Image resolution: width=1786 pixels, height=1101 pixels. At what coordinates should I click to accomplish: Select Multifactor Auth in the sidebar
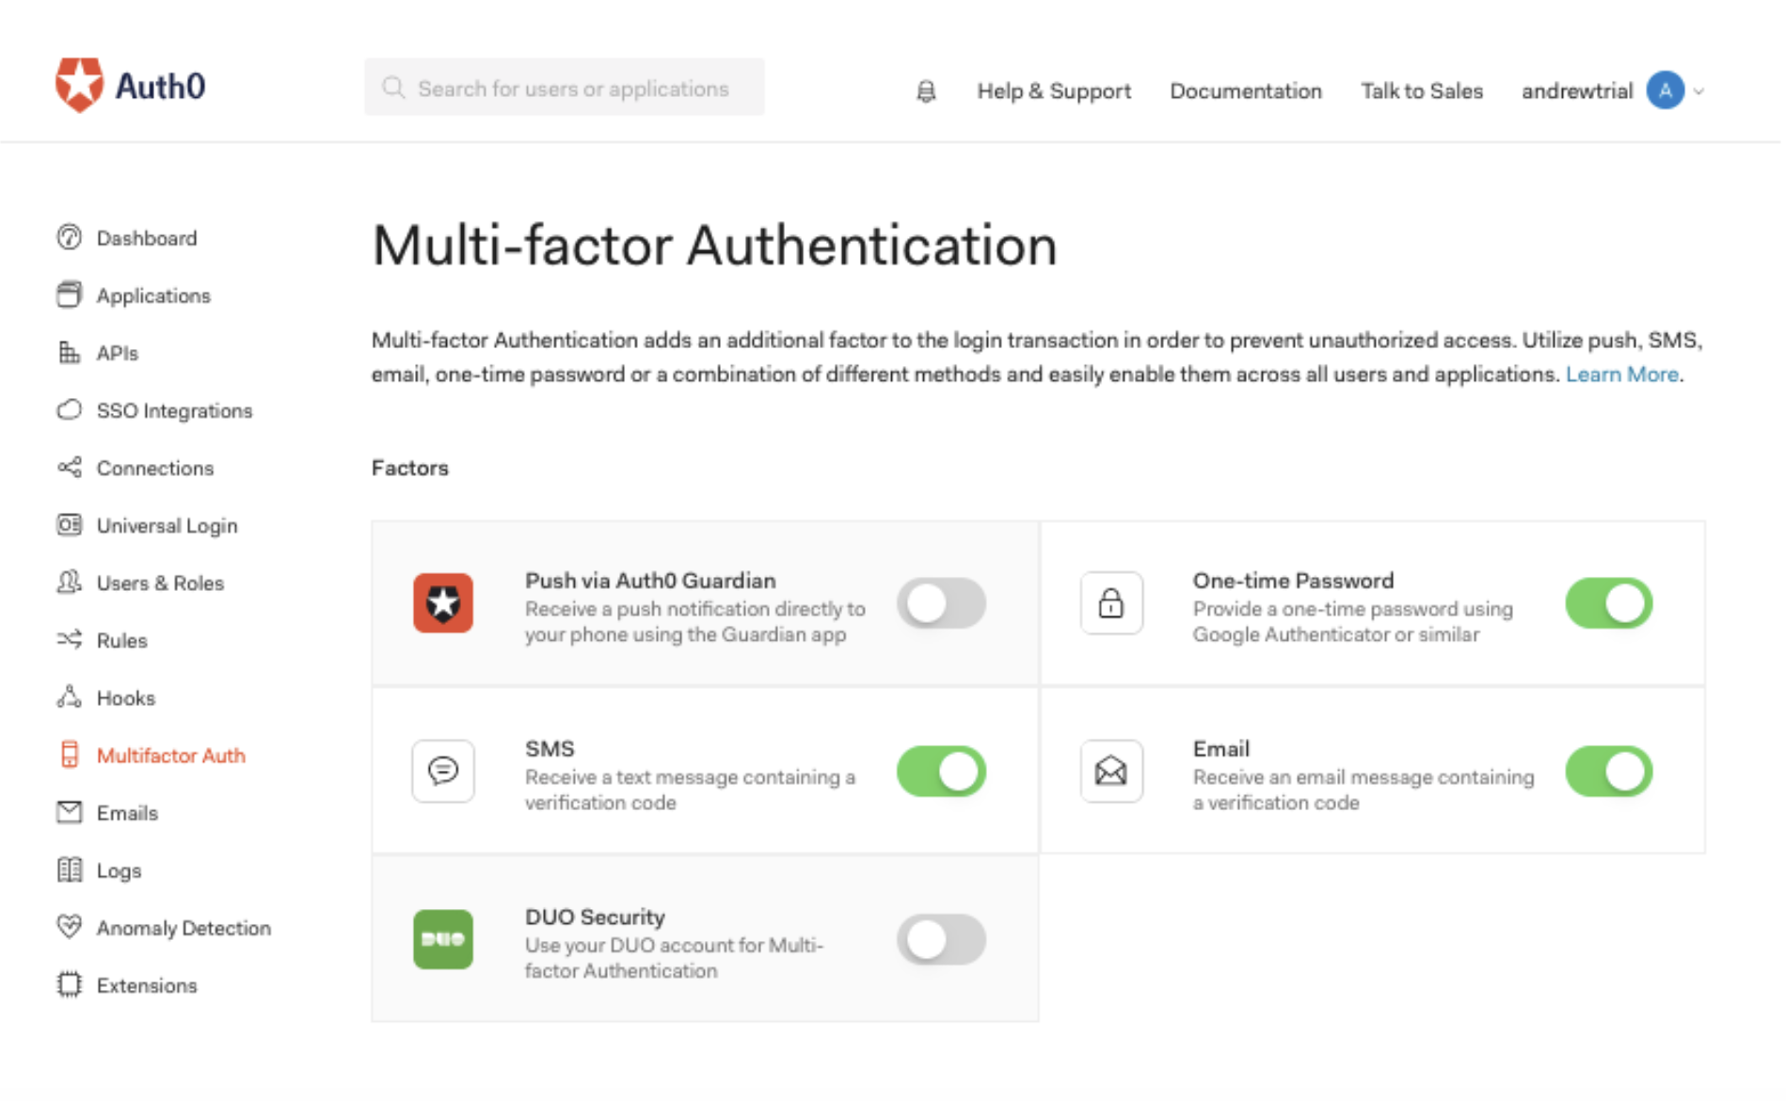click(171, 755)
